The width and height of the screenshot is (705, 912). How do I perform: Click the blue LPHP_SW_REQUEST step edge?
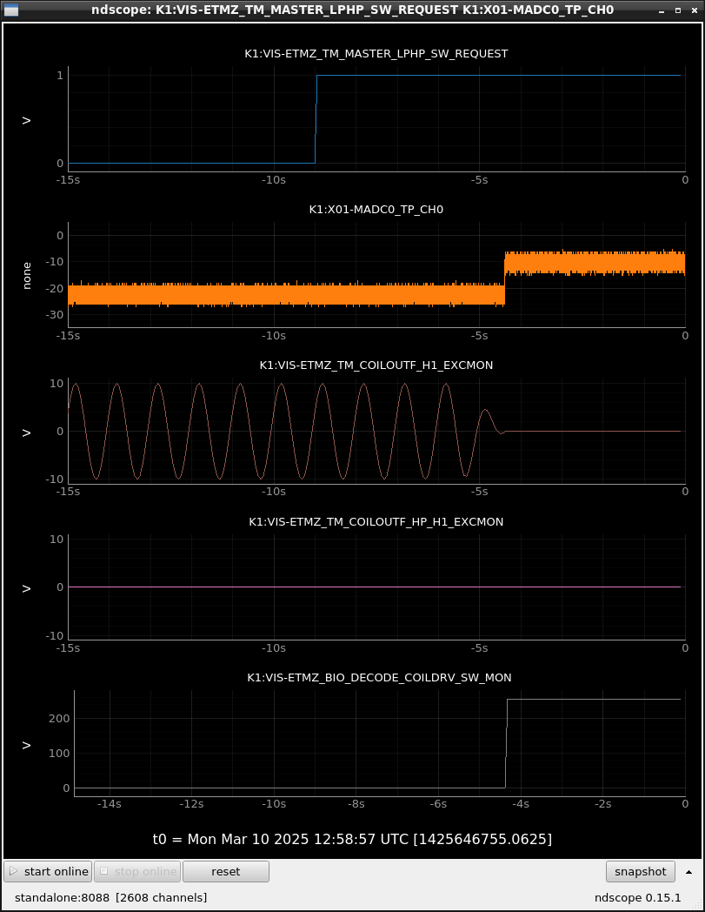(x=316, y=119)
